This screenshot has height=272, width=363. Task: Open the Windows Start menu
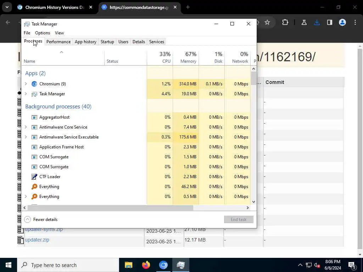pos(9,265)
